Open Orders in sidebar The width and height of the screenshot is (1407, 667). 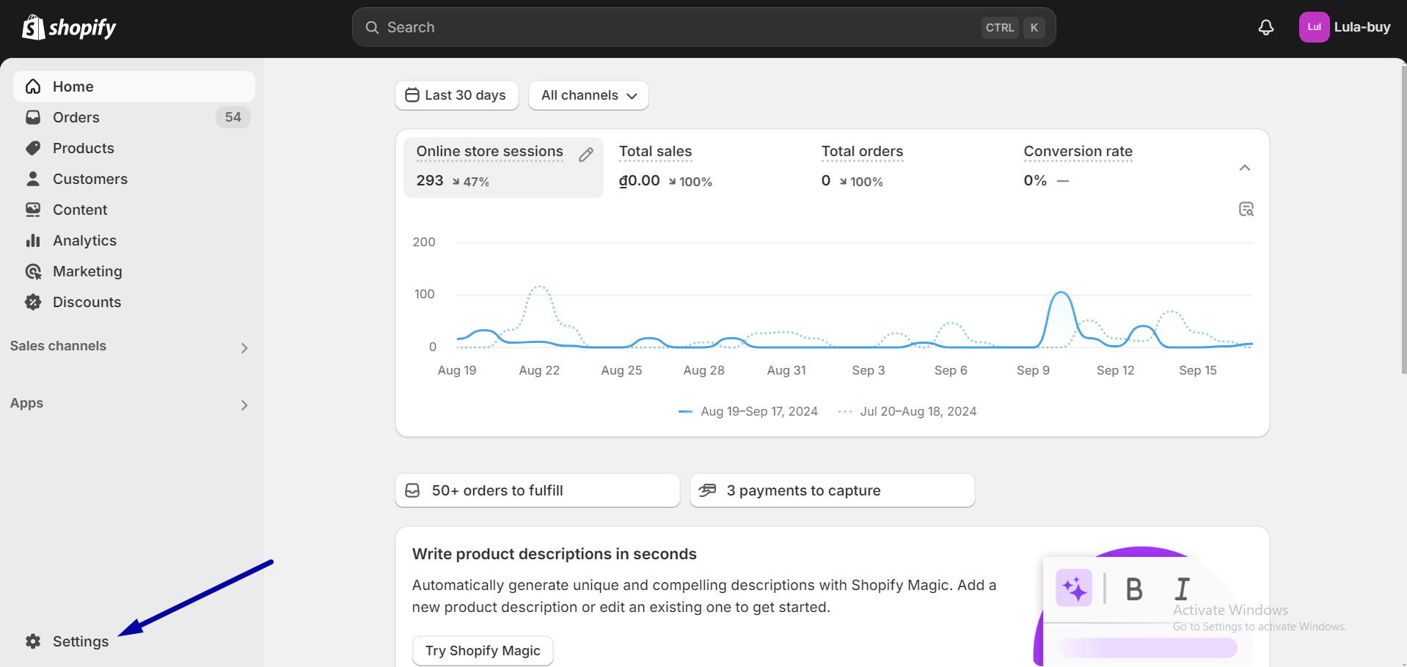[x=134, y=117]
